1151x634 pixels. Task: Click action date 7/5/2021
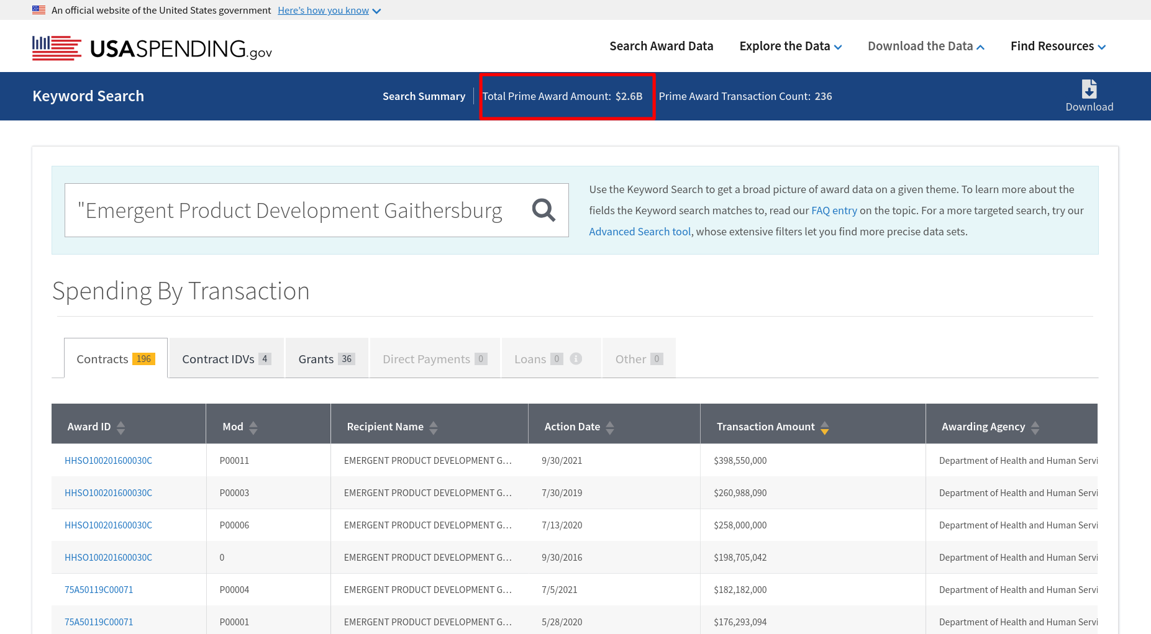[x=559, y=589]
